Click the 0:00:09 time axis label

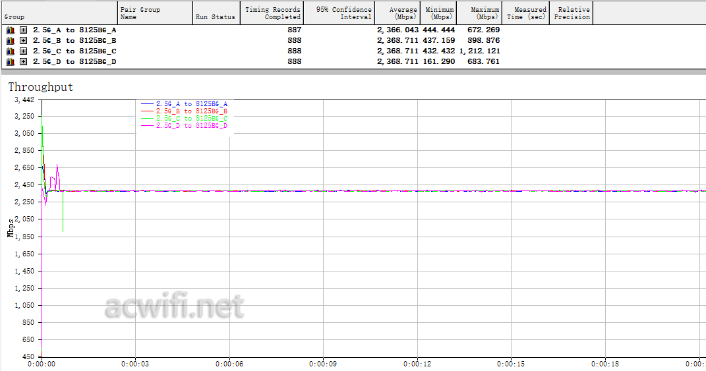click(x=323, y=364)
